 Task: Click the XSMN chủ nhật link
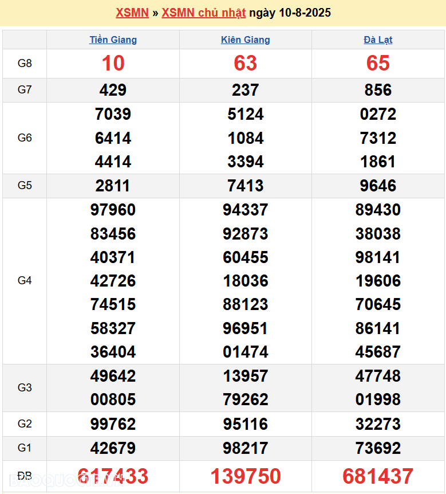click(204, 13)
